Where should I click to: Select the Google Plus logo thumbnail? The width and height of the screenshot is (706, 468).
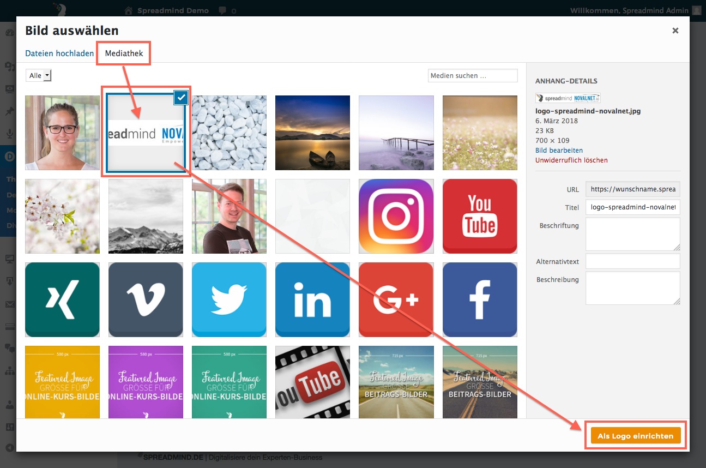(x=396, y=300)
